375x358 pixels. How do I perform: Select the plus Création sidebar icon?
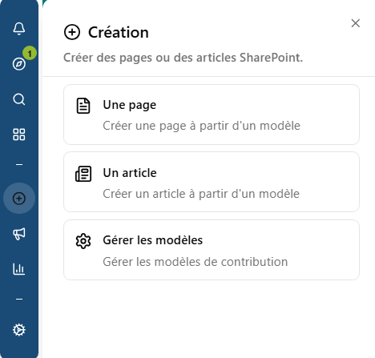pos(19,199)
